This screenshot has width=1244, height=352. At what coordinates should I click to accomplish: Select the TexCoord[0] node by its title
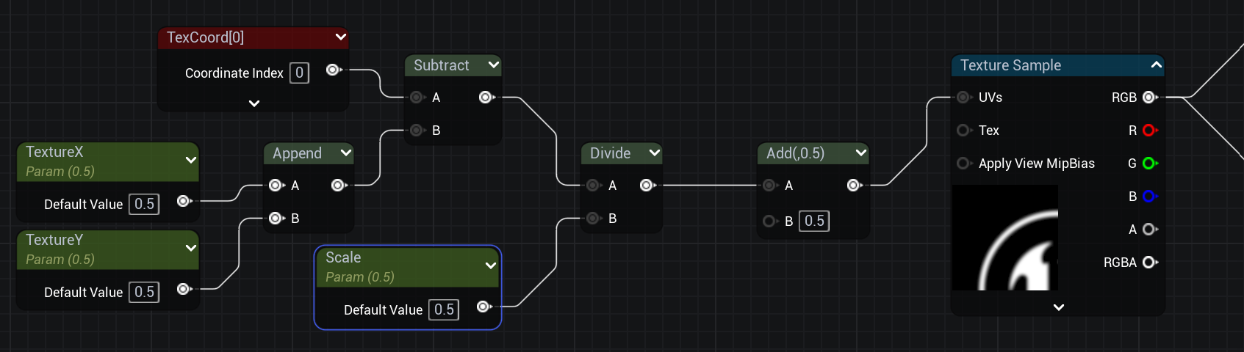(205, 37)
